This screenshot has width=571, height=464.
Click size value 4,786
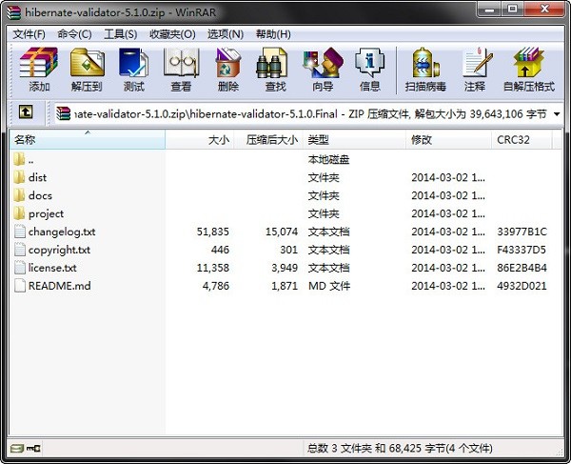point(216,286)
